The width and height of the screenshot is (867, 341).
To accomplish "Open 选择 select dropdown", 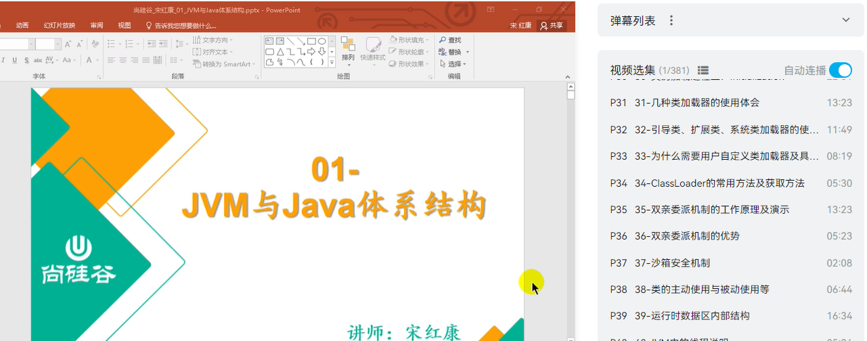I will coord(452,64).
